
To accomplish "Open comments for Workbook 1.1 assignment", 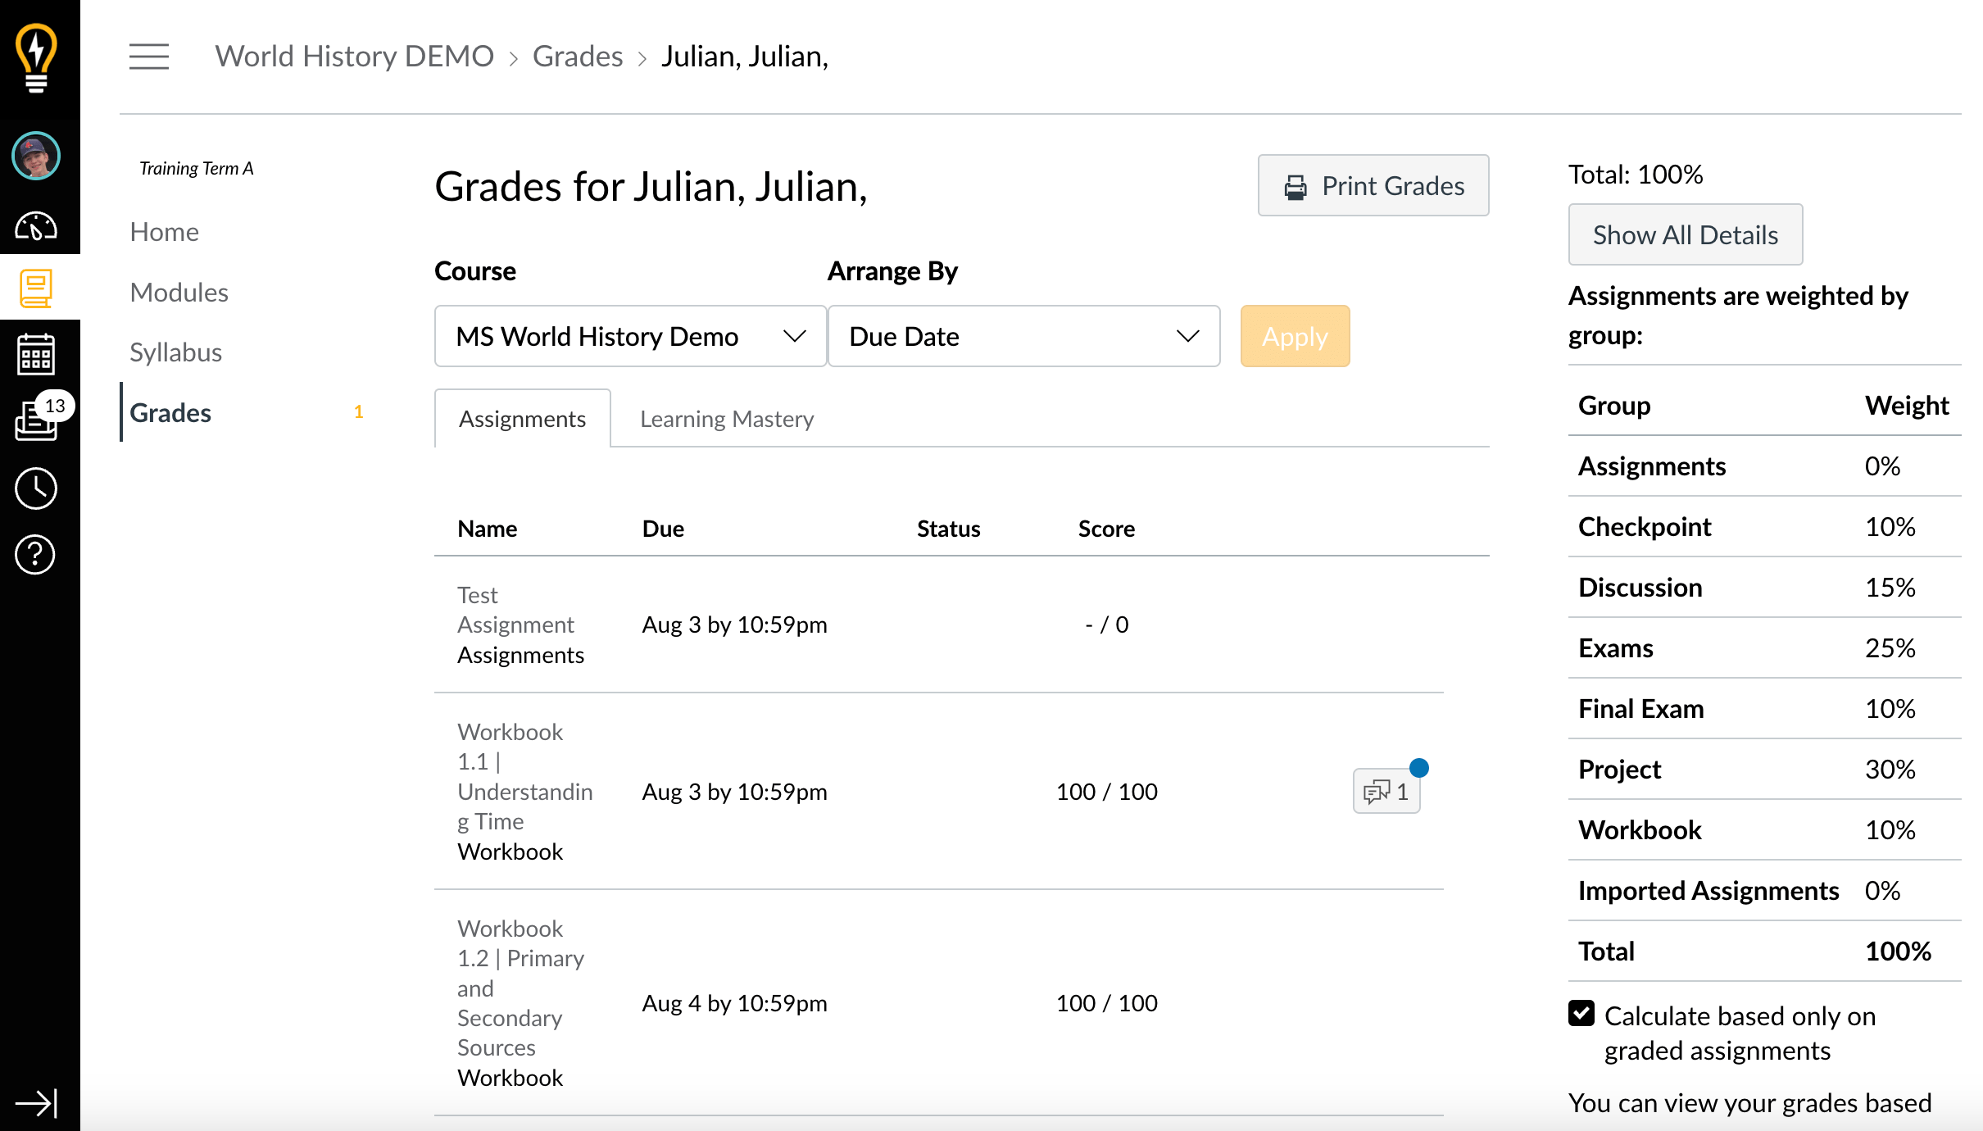I will [x=1386, y=791].
